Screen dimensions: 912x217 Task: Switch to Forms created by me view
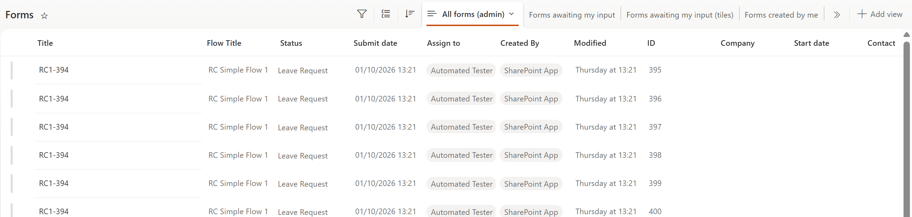click(x=781, y=15)
